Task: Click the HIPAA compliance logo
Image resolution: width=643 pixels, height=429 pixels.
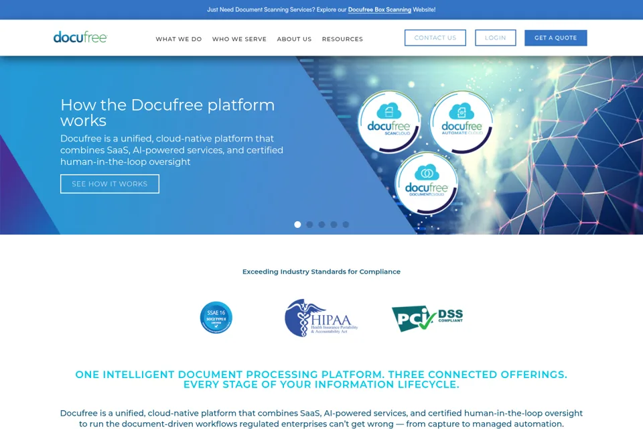Action: click(321, 318)
